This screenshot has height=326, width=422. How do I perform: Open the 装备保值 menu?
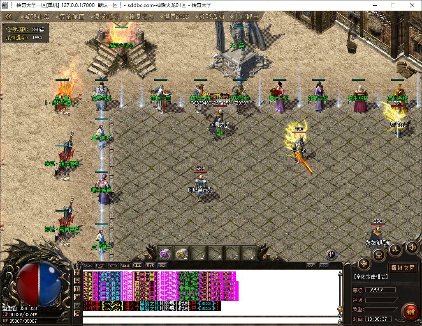pyautogui.click(x=70, y=17)
